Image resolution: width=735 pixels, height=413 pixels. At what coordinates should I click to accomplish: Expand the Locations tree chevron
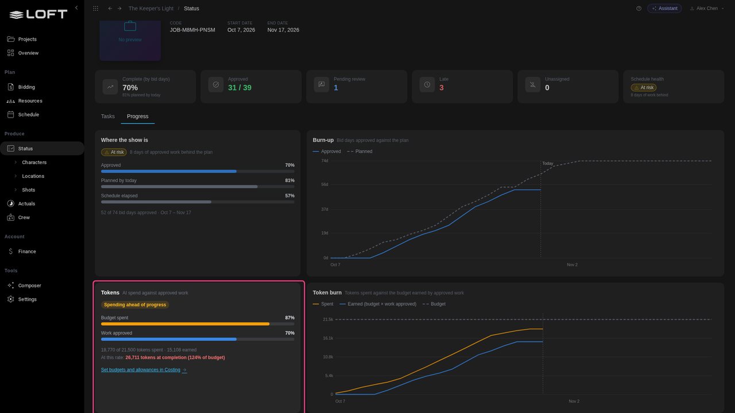16,176
